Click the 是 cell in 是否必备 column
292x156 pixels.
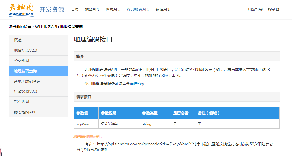point(183,124)
